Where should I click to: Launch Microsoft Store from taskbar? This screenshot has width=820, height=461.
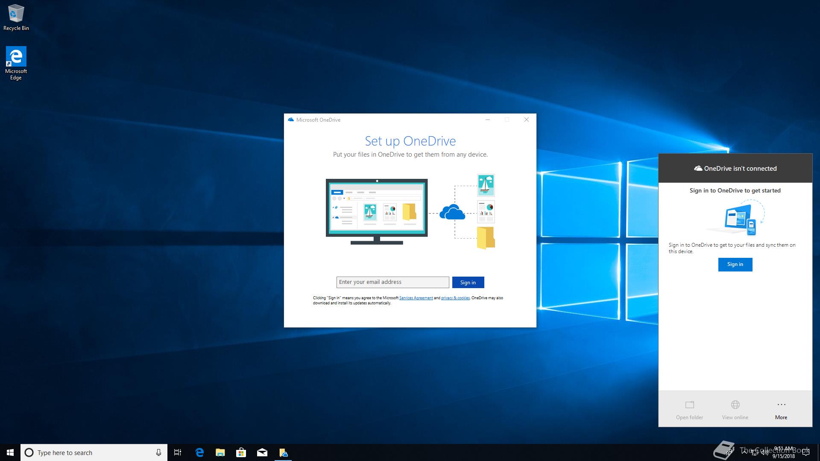(241, 452)
